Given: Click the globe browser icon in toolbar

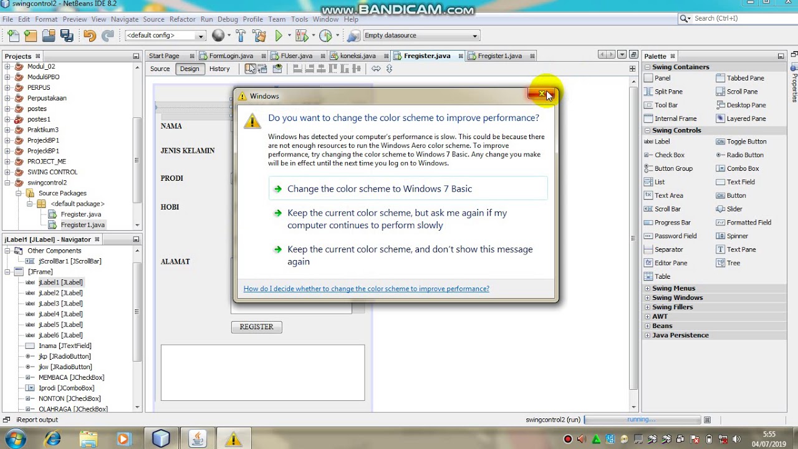Looking at the screenshot, I should pyautogui.click(x=218, y=36).
